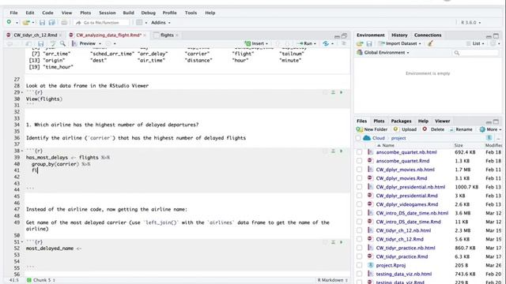
Task: Tick checkbox for CW_dplyr_presidential.Rmd
Action: point(359,196)
